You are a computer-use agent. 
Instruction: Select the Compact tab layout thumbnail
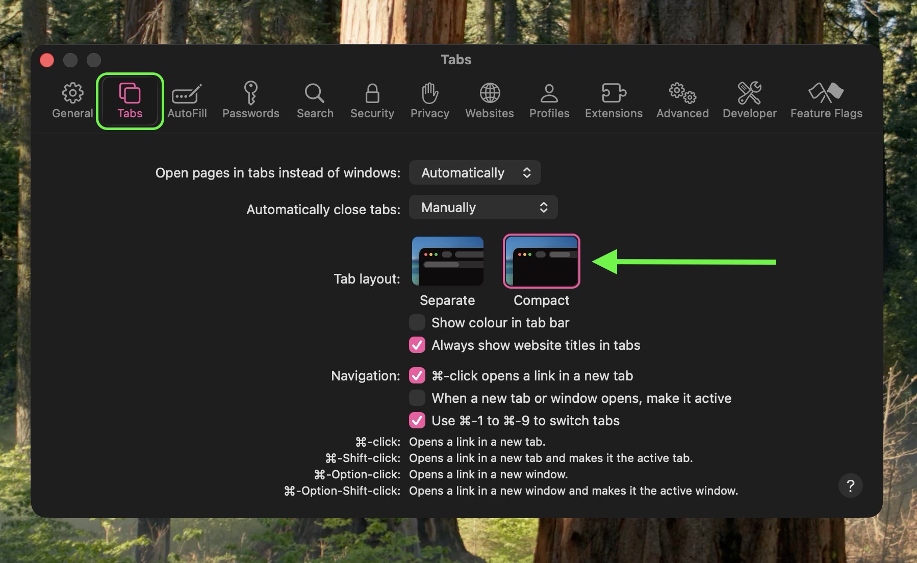541,262
